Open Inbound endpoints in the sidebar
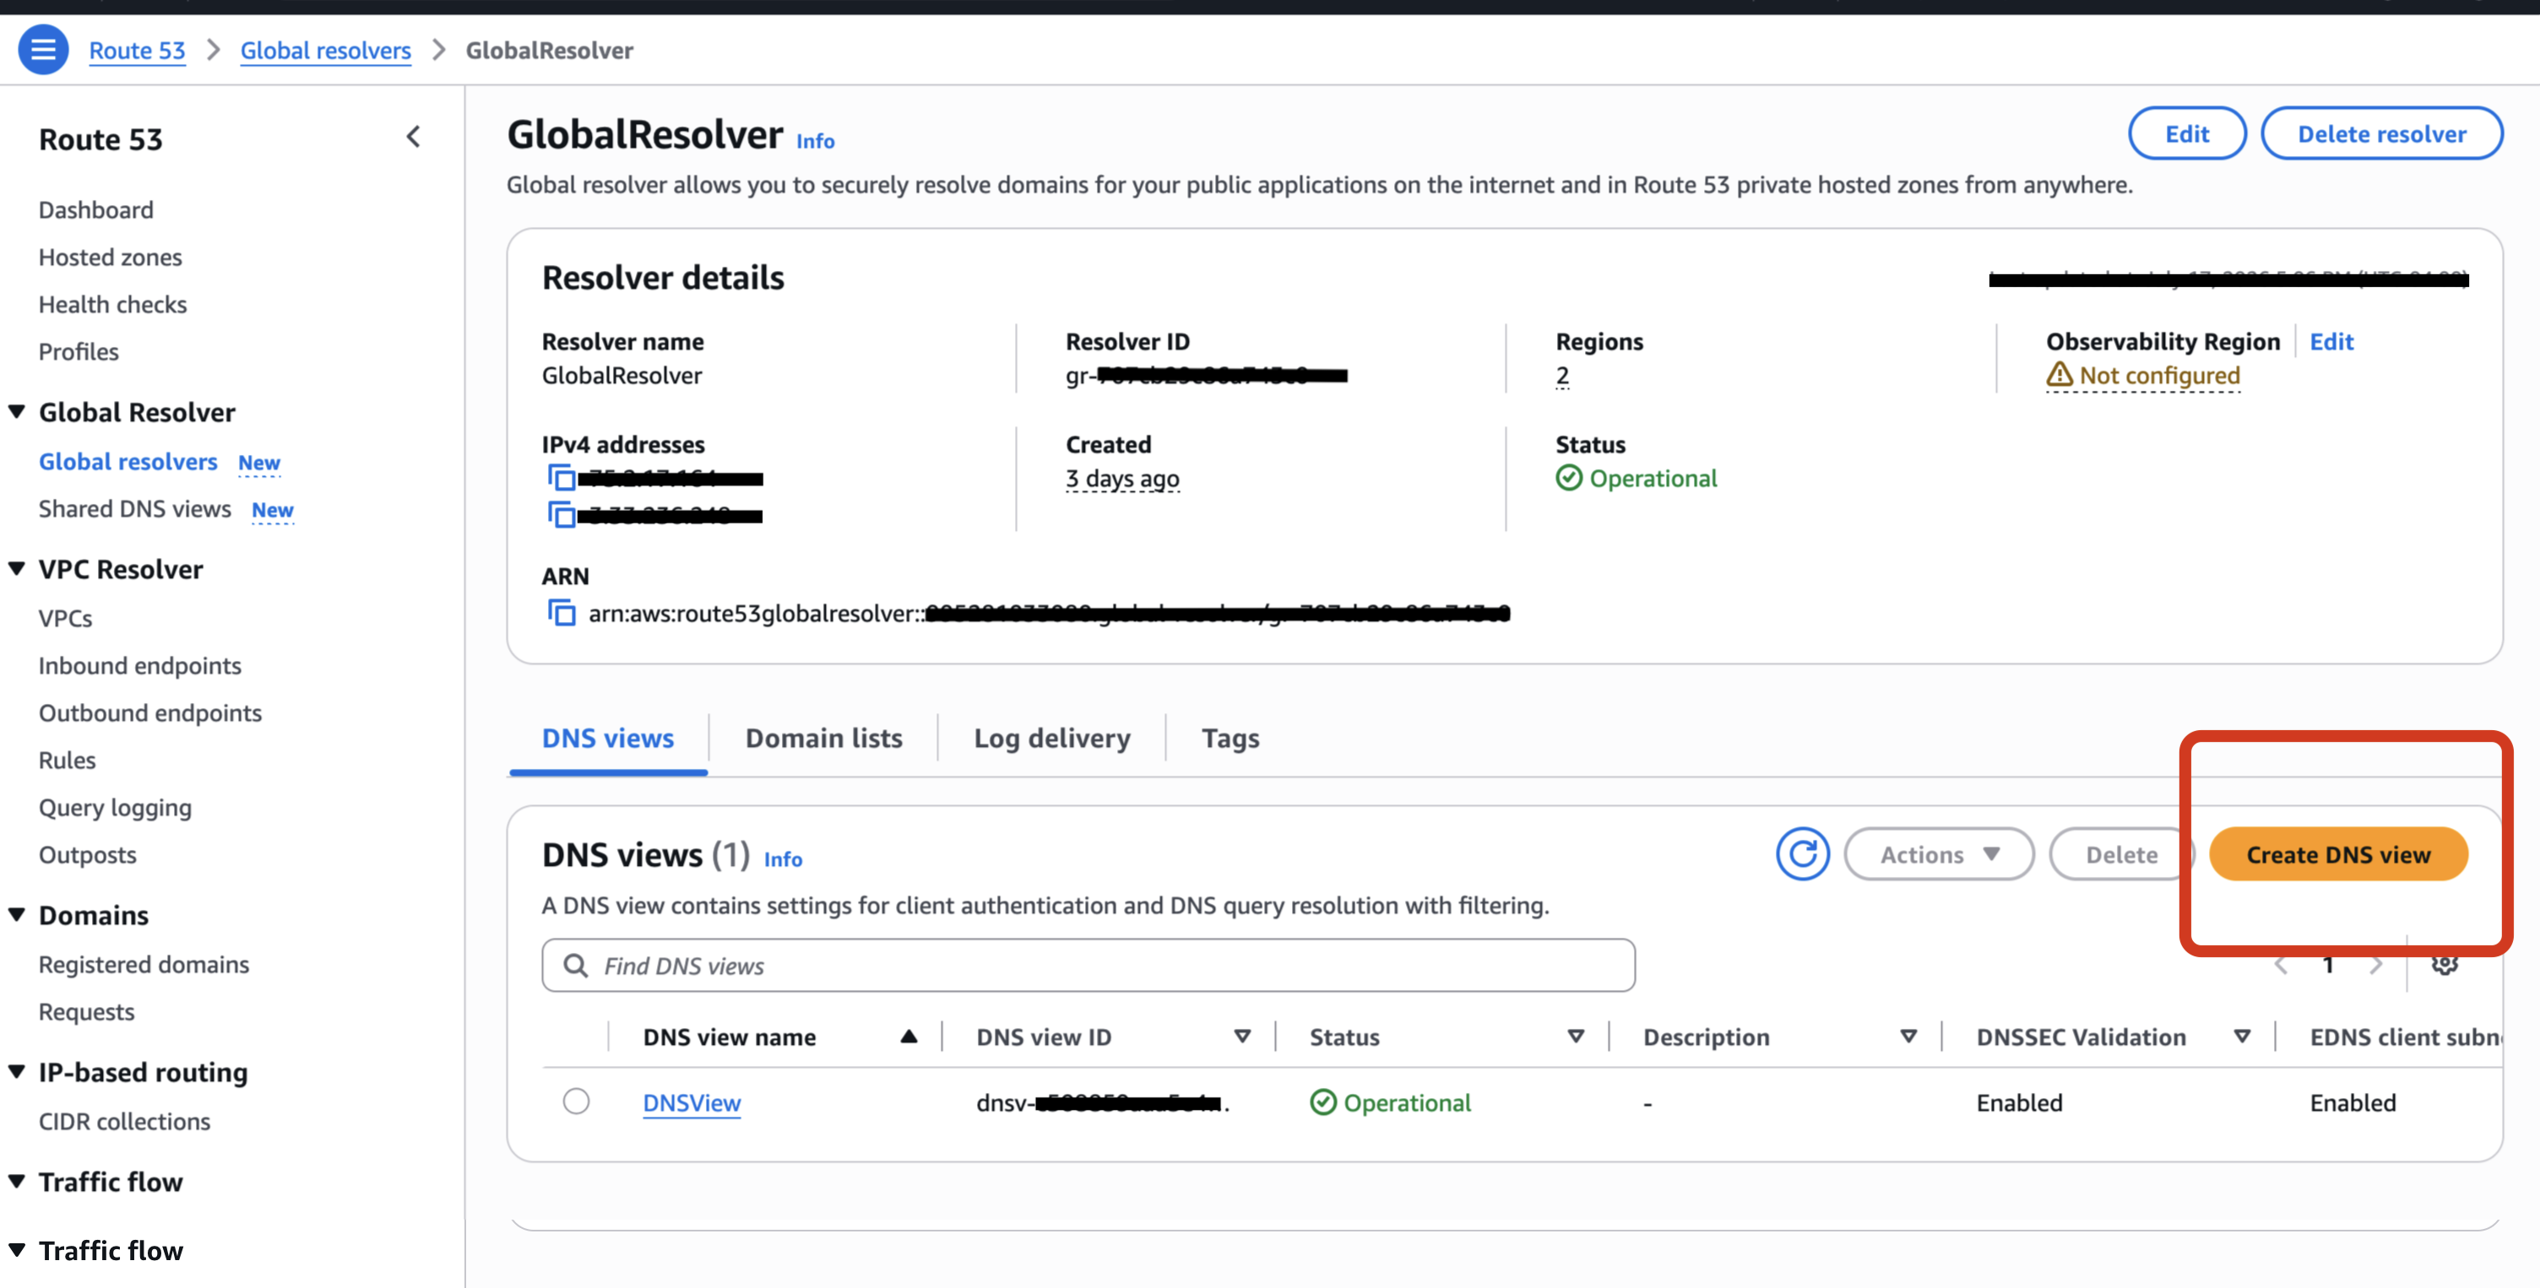Image resolution: width=2540 pixels, height=1288 pixels. (x=140, y=665)
